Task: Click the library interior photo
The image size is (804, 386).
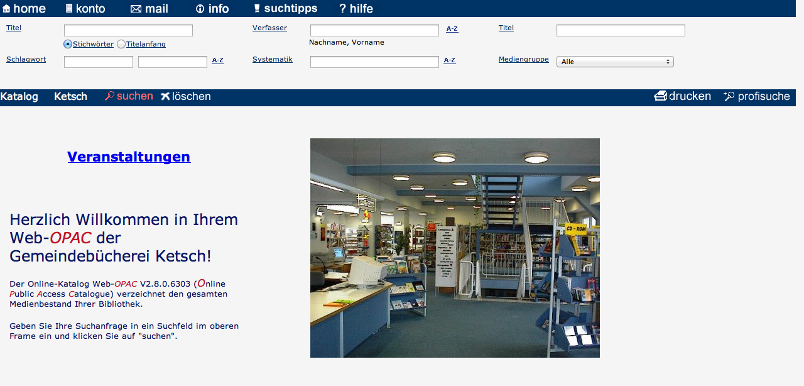Action: [x=455, y=248]
